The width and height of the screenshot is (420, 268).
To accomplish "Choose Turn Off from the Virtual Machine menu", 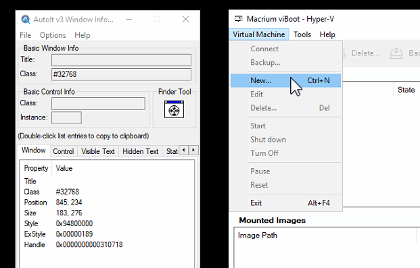I will pyautogui.click(x=286, y=153).
